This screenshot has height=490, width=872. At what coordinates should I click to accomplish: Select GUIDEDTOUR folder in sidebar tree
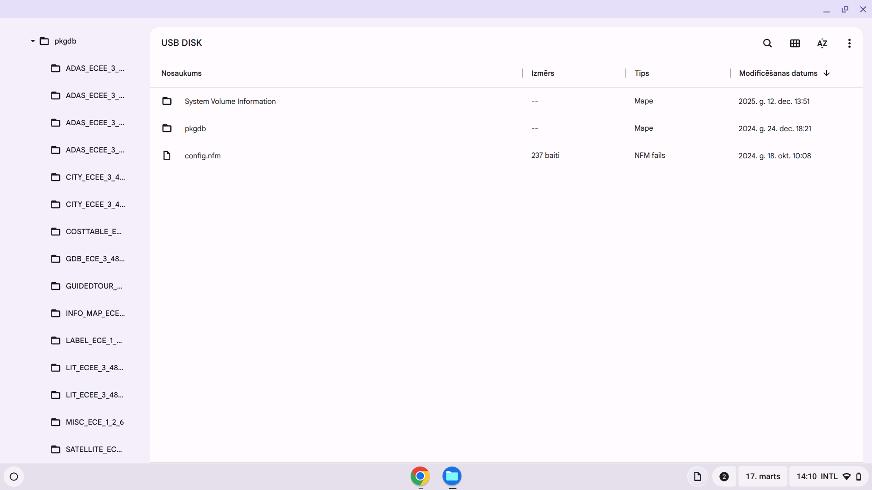[x=94, y=286]
